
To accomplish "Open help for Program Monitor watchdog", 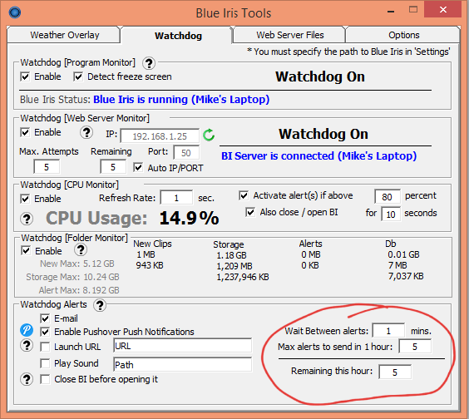I will (149, 63).
